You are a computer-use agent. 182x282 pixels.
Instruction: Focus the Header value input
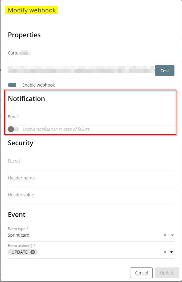91,195
